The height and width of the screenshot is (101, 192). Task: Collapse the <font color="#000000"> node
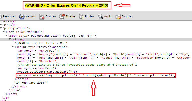[x=4, y=32]
